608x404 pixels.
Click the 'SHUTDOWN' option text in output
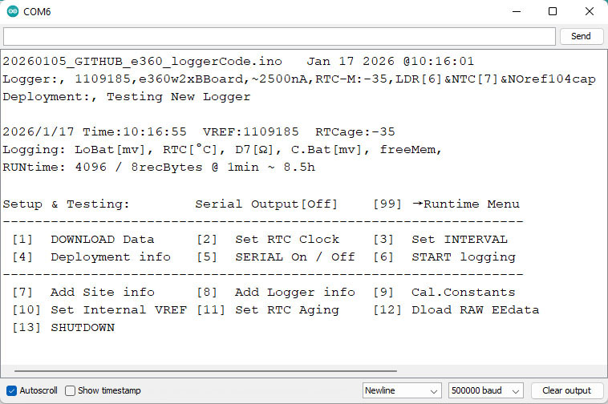click(82, 327)
